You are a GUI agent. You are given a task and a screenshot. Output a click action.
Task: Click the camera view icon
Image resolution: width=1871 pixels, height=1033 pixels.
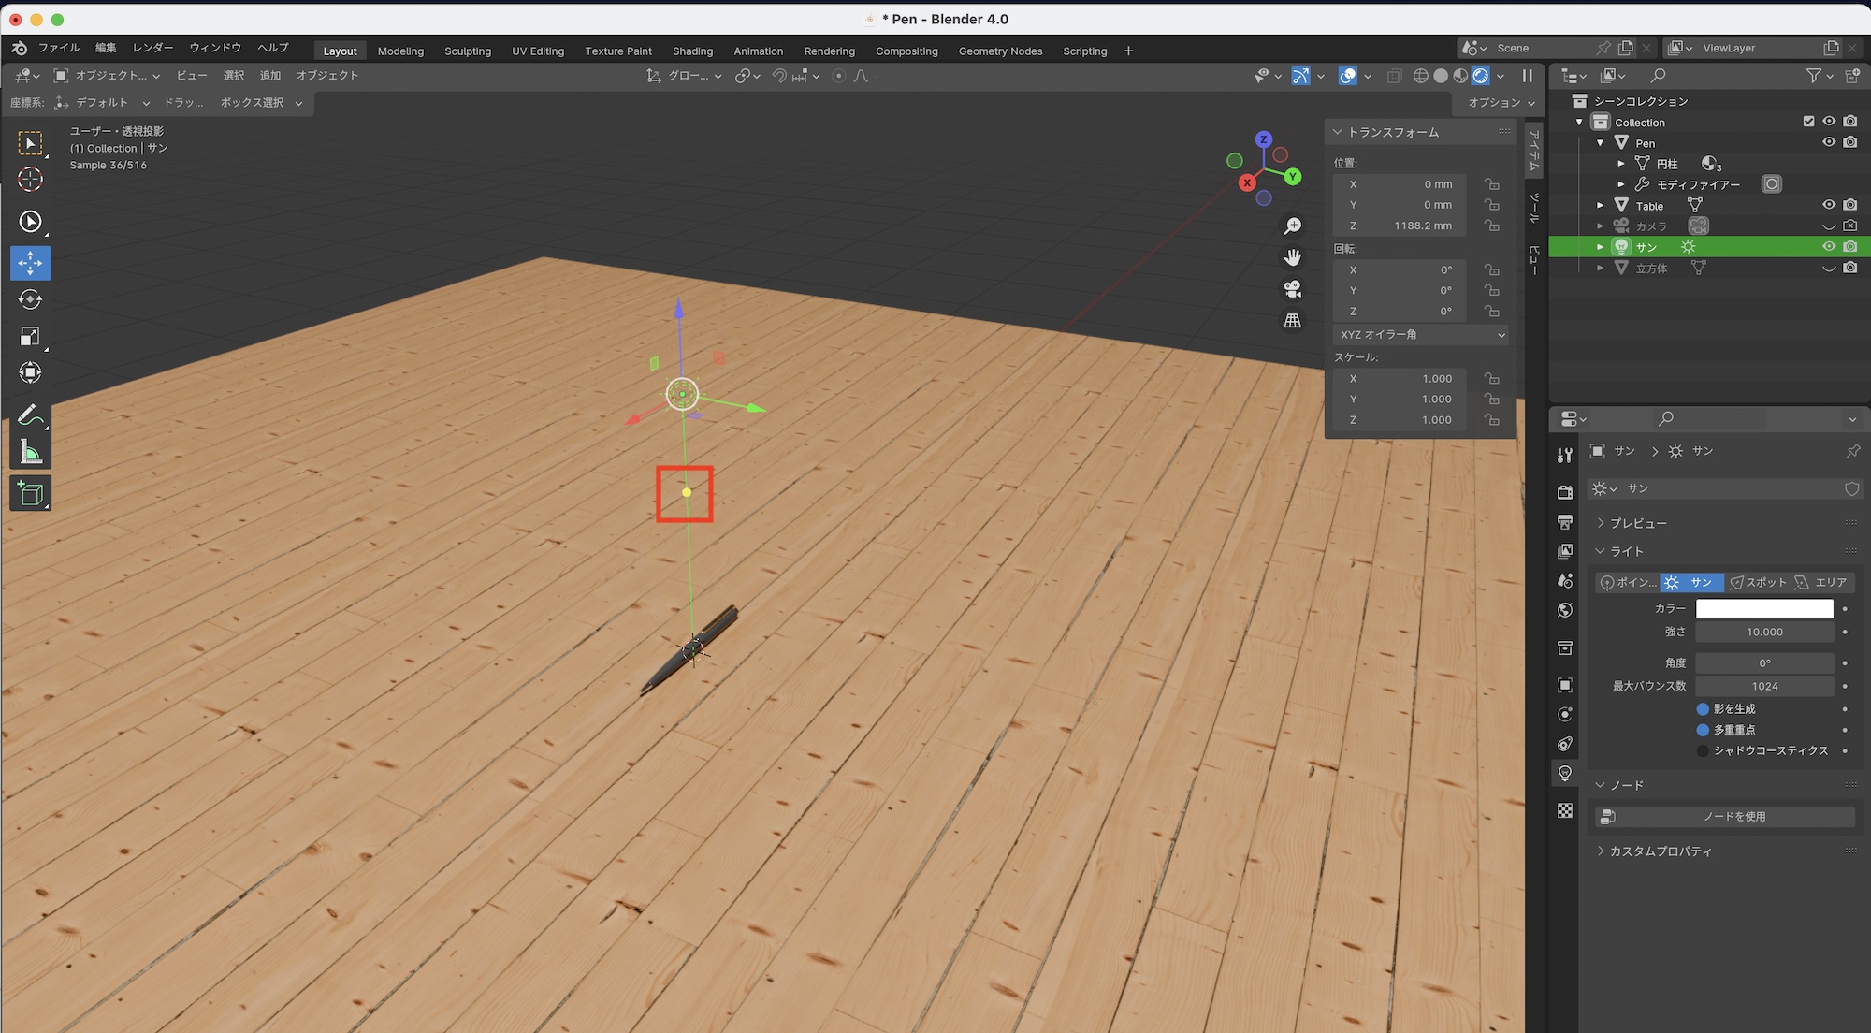coord(1292,289)
